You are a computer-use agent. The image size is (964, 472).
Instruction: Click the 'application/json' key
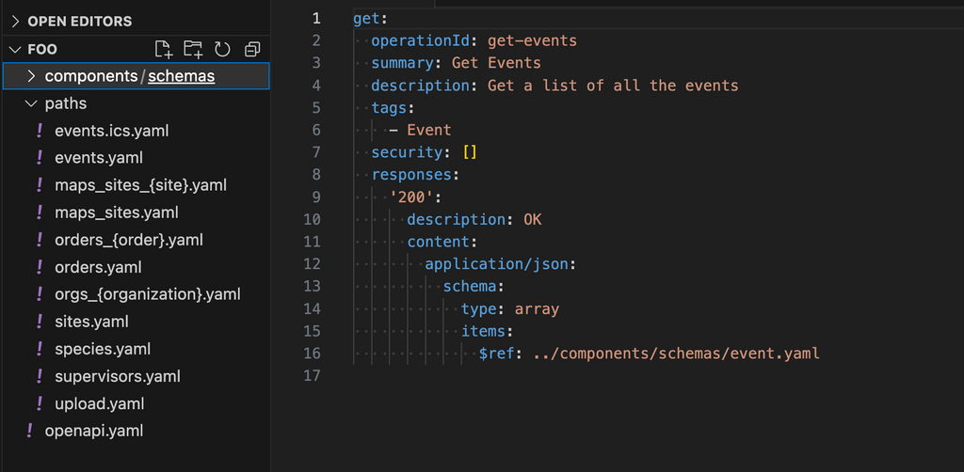click(x=496, y=264)
